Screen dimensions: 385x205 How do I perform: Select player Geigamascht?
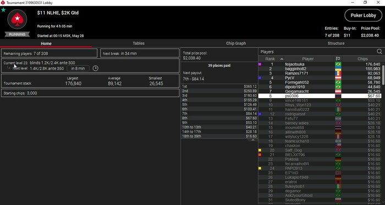(x=320, y=91)
